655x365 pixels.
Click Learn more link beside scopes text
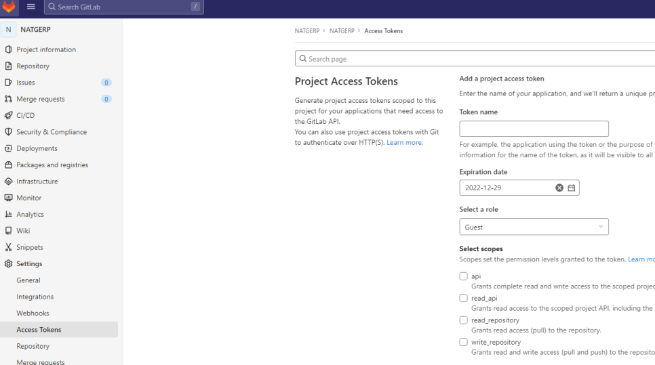[641, 259]
